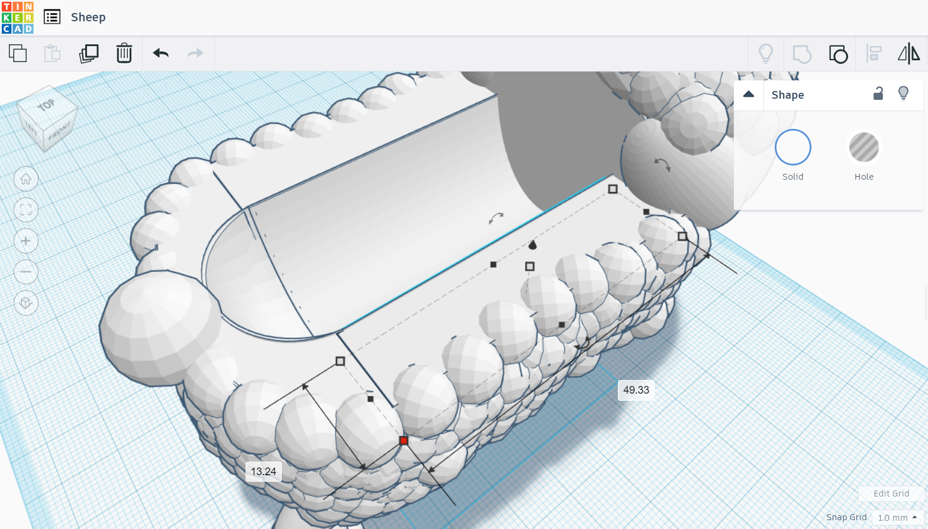Fit all in view
This screenshot has height=529, width=928.
tap(26, 210)
